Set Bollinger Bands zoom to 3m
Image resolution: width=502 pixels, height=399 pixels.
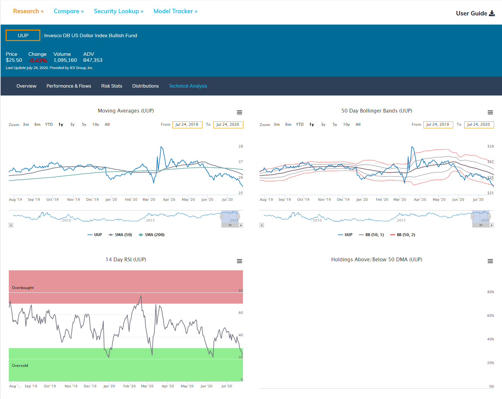[x=277, y=124]
